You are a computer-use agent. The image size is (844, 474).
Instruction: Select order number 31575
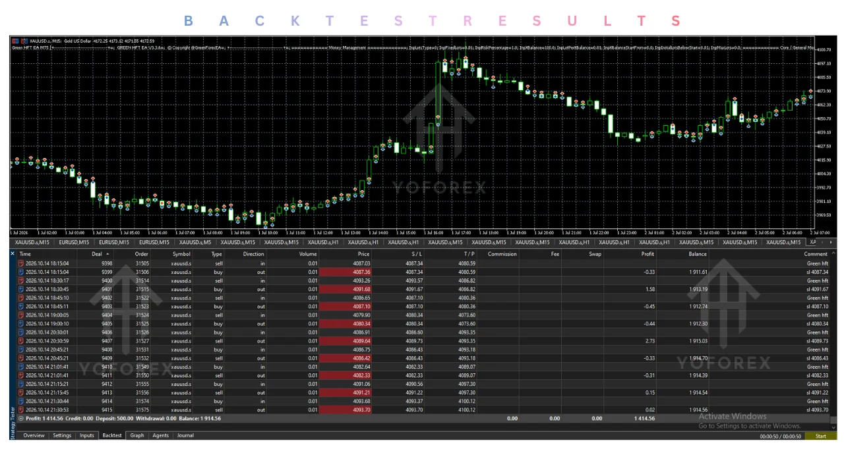142,409
